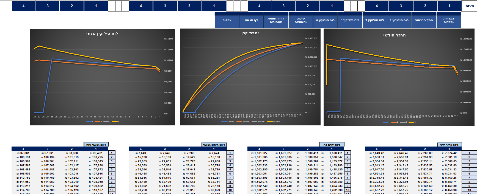The image size is (477, 194).
Task: Click the סיכום החזר חודשי table label
Action: [449, 145]
